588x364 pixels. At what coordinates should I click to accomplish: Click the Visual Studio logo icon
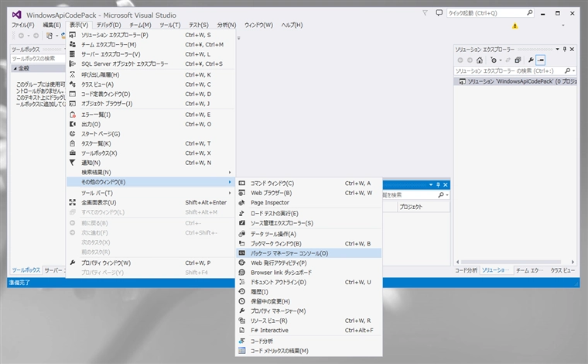pyautogui.click(x=16, y=15)
